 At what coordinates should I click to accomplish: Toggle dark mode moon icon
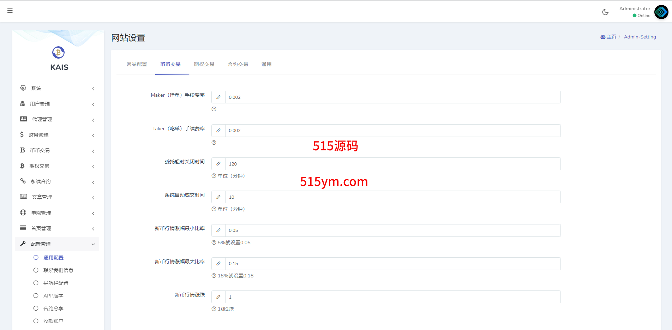[605, 12]
